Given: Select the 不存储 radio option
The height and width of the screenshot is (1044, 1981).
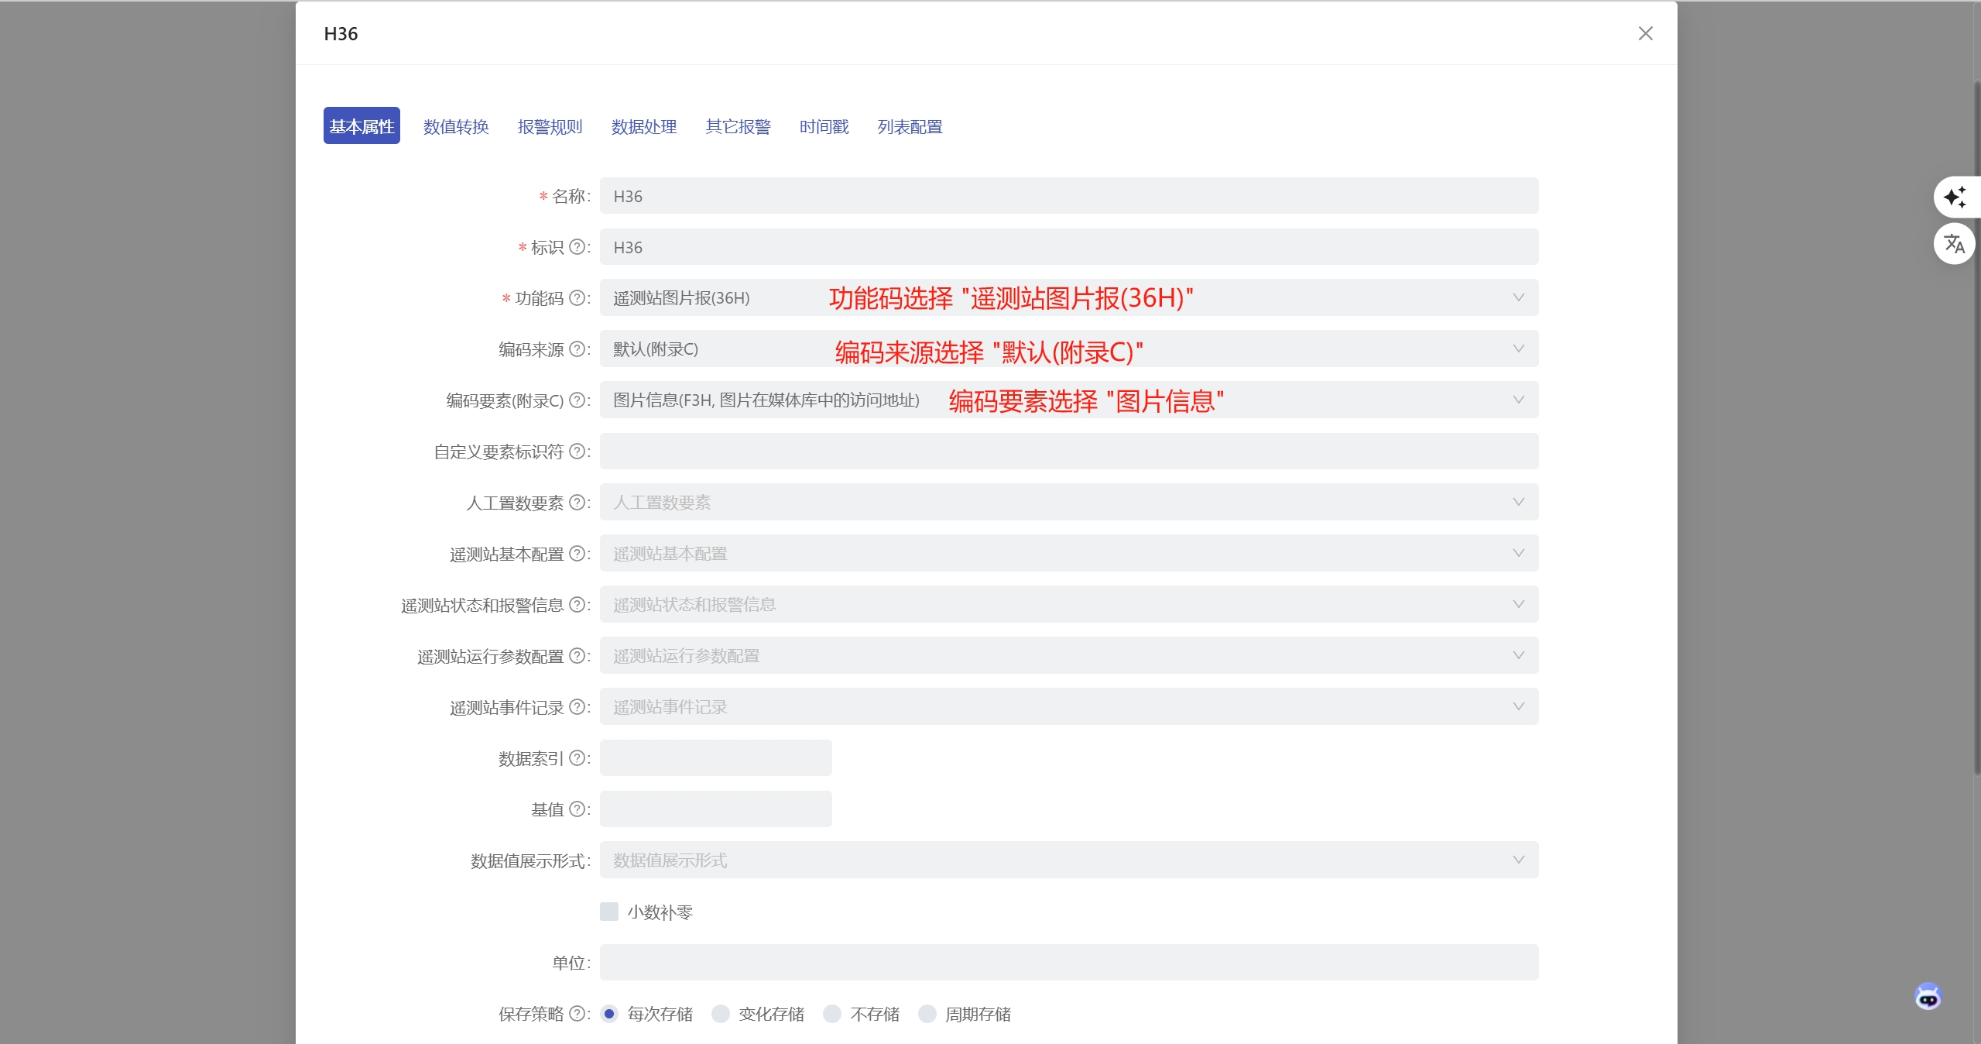Looking at the screenshot, I should click(832, 1014).
